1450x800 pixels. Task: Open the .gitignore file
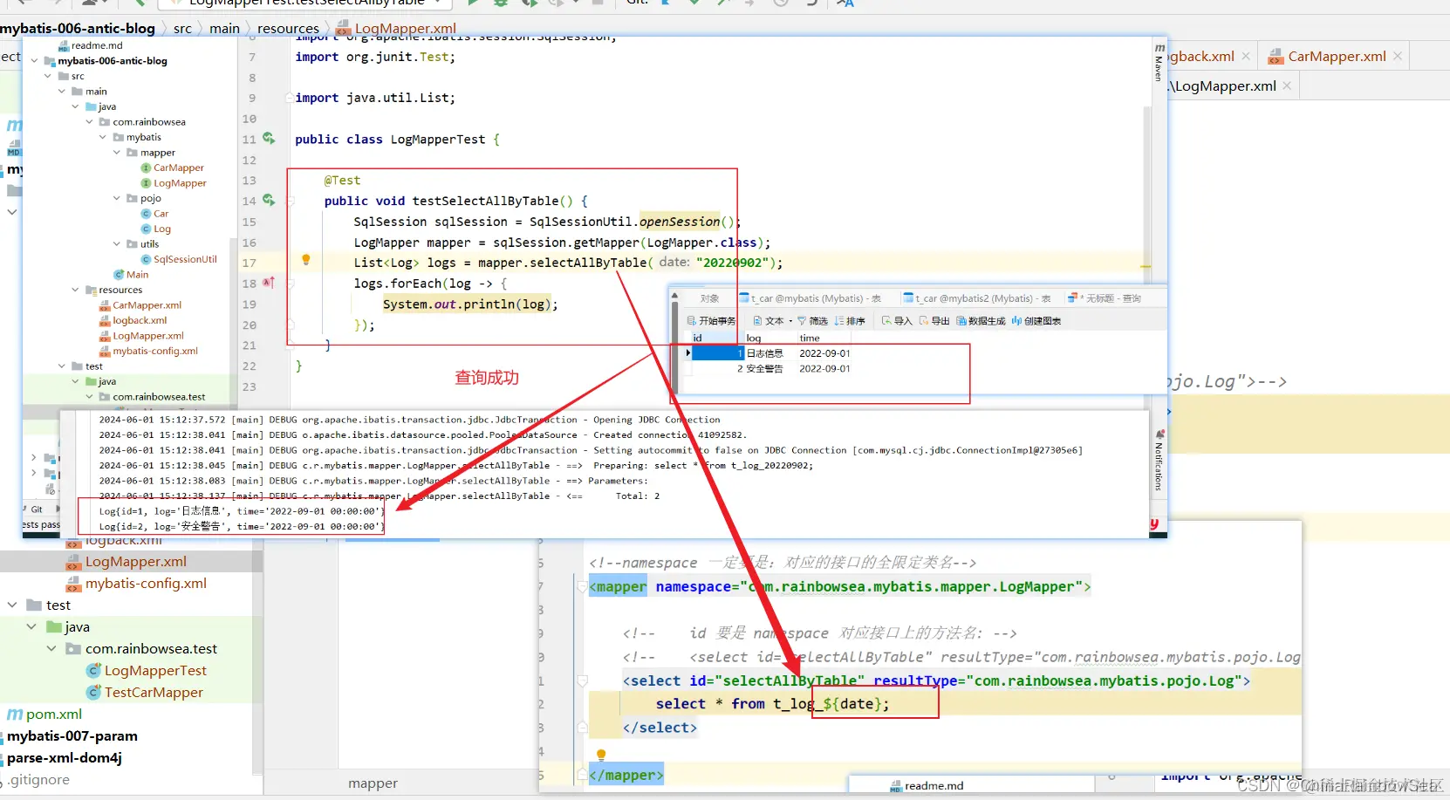(x=38, y=780)
